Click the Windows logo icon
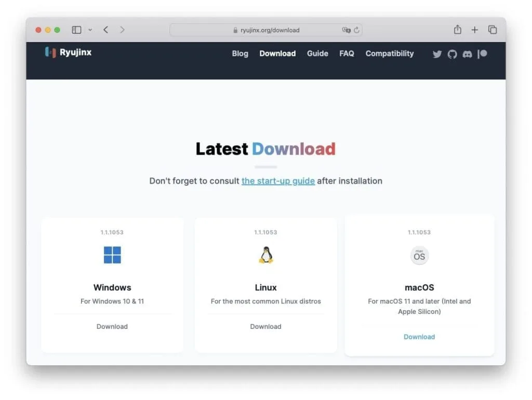The height and width of the screenshot is (400, 532). (x=112, y=255)
